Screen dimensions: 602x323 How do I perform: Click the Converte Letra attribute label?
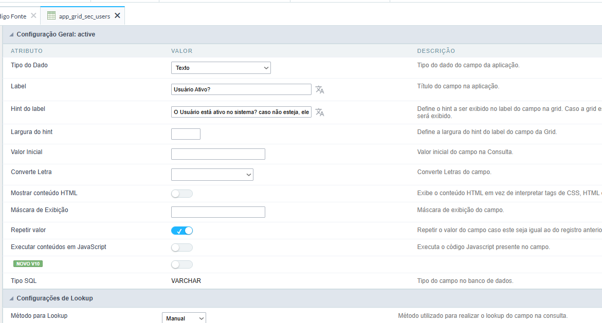(x=31, y=172)
